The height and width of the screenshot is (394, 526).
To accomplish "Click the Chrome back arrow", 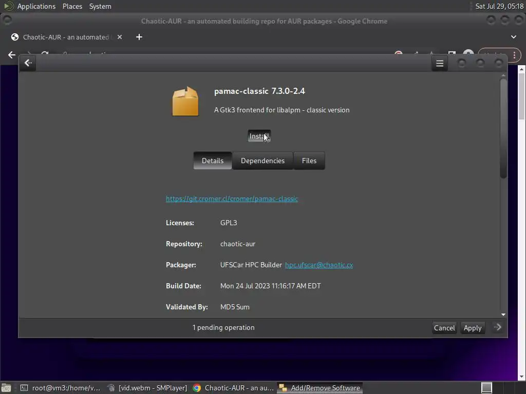I will point(12,55).
